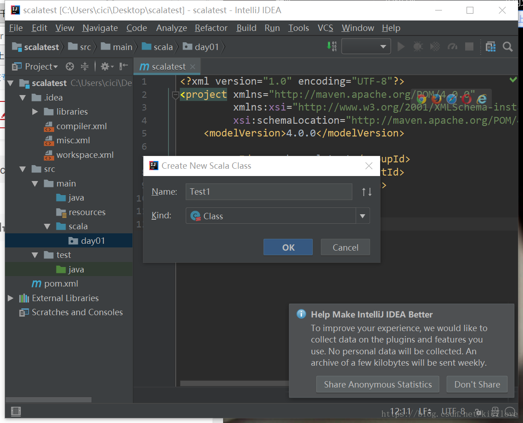Viewport: 523px width, 423px height.
Task: Click the Don't Share button
Action: [477, 384]
